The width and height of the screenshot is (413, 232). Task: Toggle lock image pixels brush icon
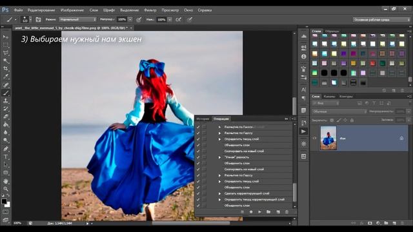click(339, 121)
